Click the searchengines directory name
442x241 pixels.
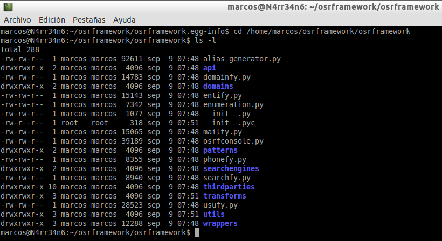pyautogui.click(x=231, y=168)
